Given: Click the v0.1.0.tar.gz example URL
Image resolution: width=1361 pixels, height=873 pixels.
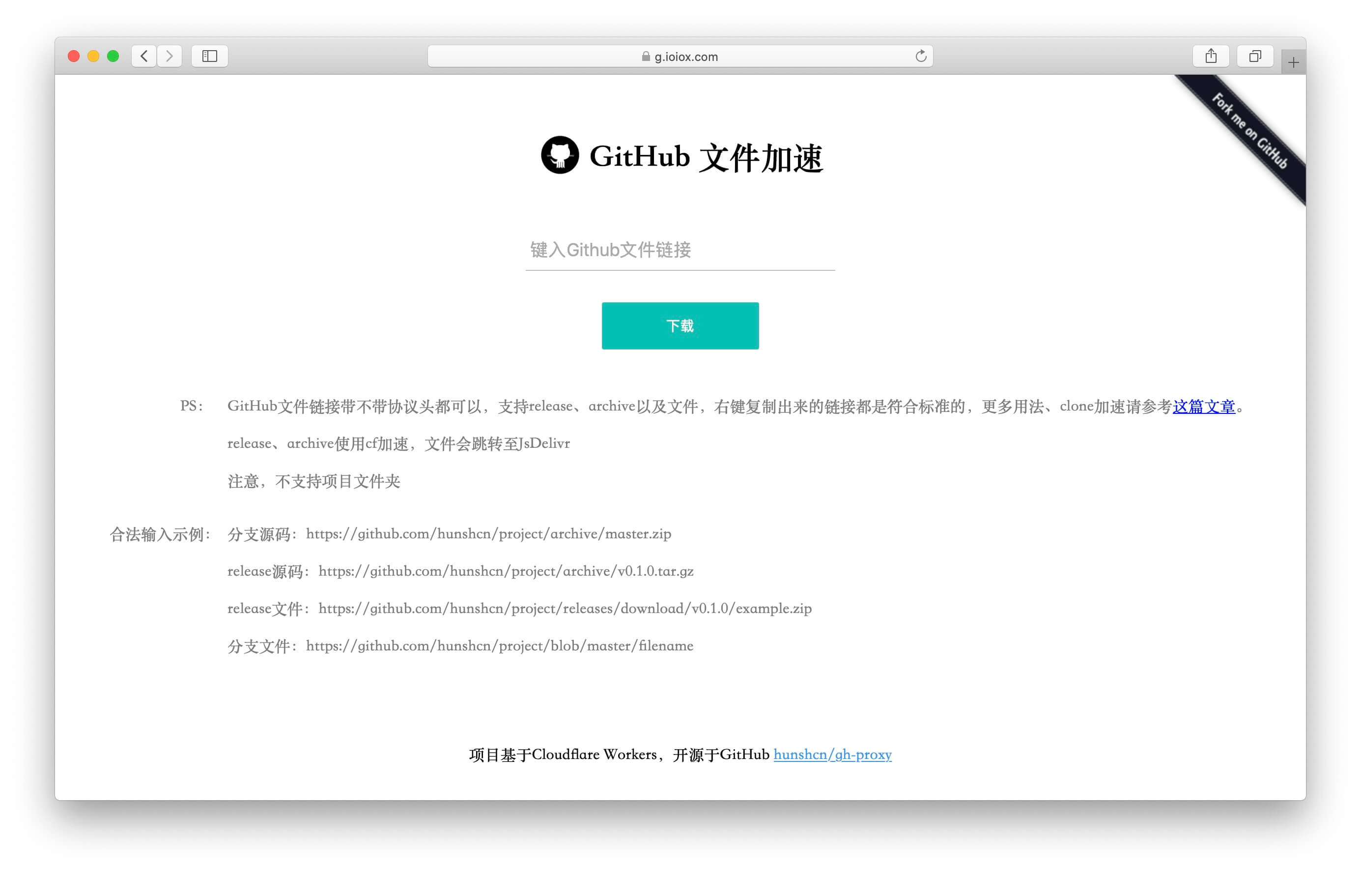Looking at the screenshot, I should click(x=506, y=571).
